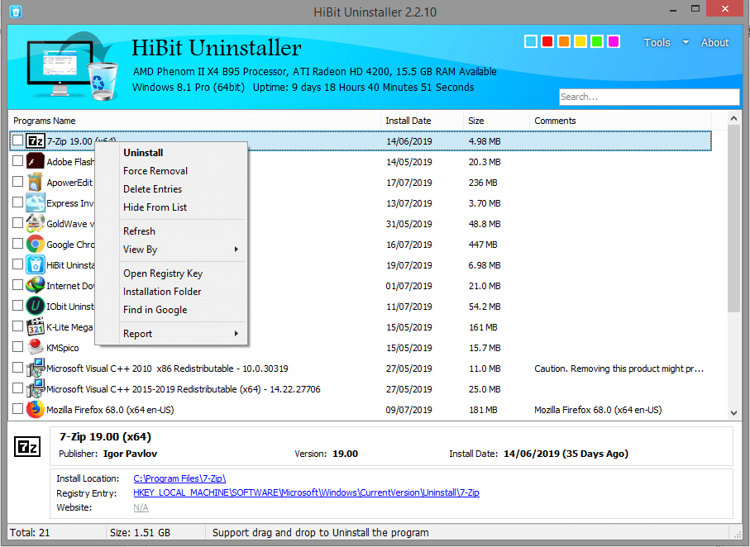
Task: Check the 7-Zip 19.00 checkbox
Action: (17, 140)
